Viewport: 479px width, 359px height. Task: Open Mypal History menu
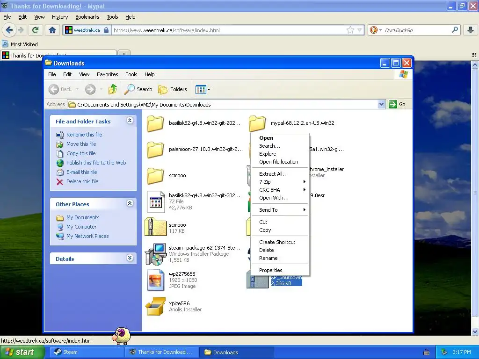[59, 17]
